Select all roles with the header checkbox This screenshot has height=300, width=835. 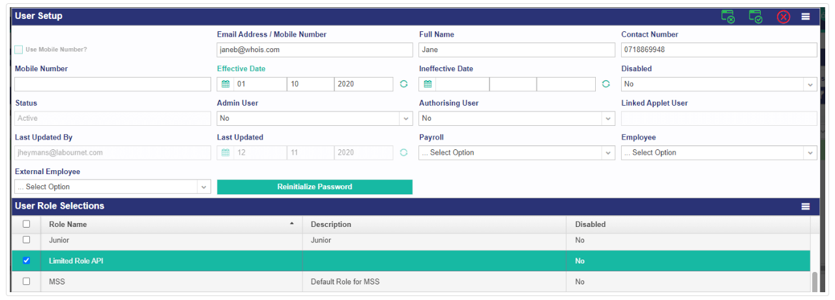(27, 224)
